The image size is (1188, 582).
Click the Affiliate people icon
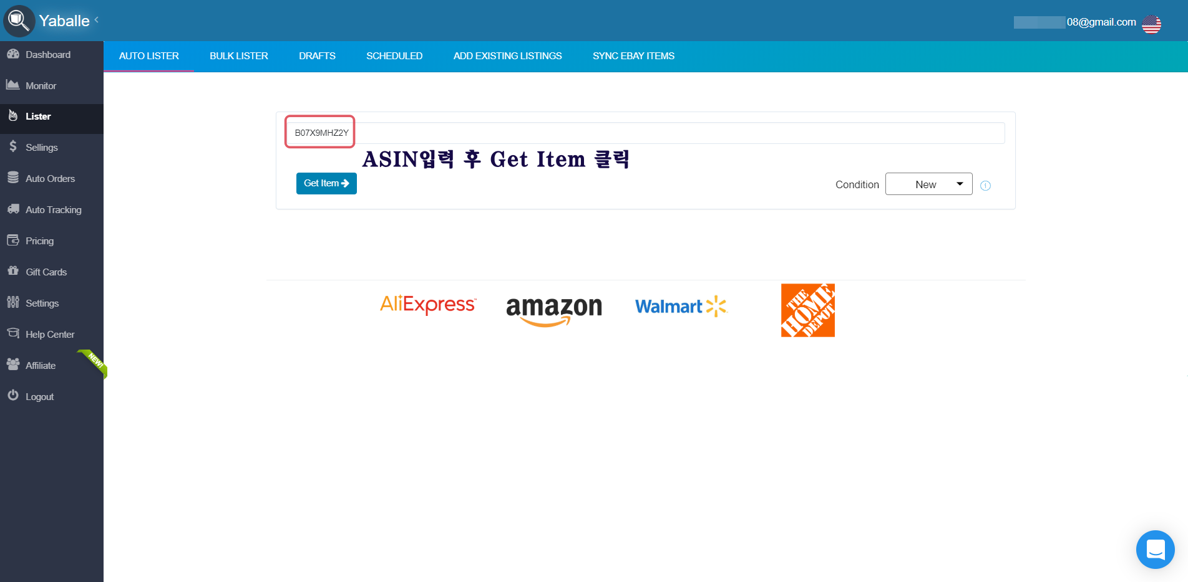[x=13, y=364]
